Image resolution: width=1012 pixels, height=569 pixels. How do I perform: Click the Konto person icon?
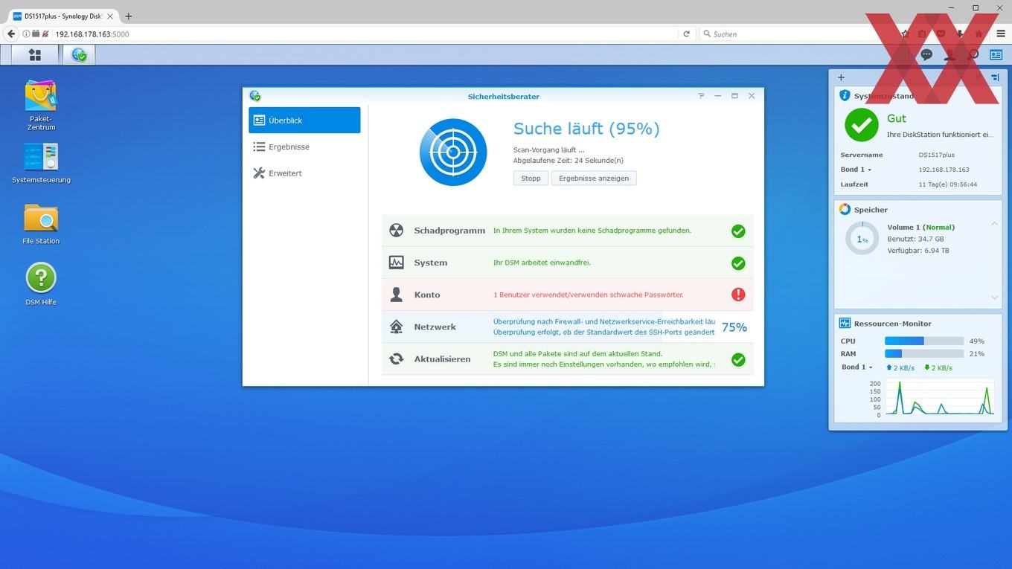[396, 295]
